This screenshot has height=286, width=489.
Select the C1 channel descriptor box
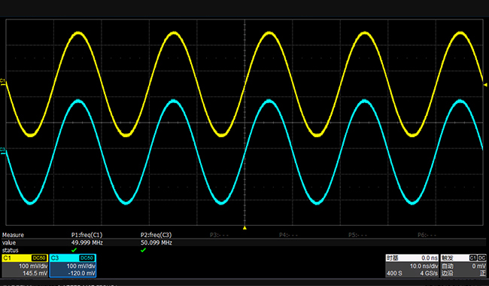point(25,266)
